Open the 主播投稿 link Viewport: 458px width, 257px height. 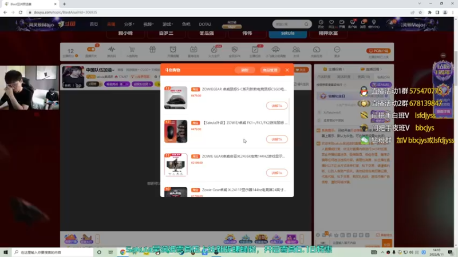(334, 69)
